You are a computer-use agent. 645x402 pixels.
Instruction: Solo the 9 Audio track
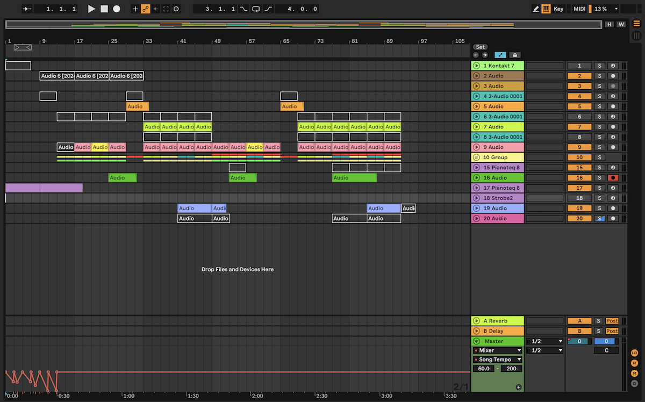(599, 147)
